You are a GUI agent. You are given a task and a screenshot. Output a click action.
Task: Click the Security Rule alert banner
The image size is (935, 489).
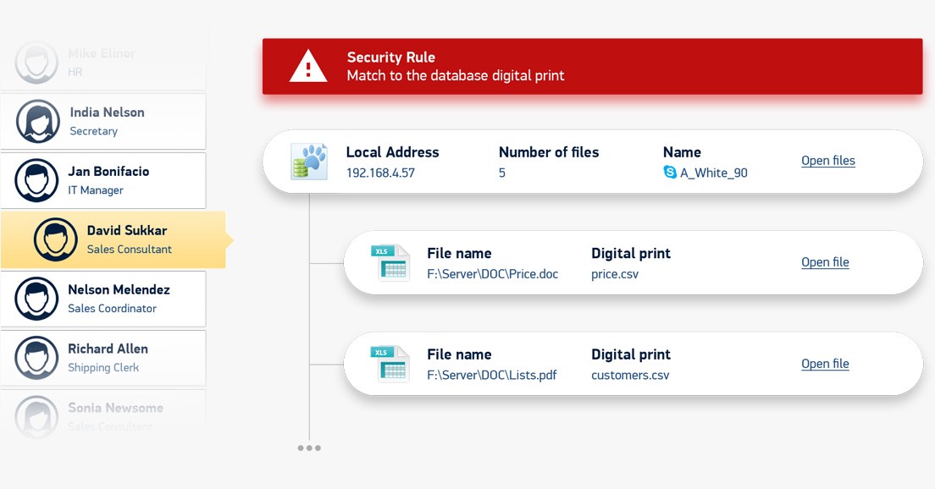point(592,66)
